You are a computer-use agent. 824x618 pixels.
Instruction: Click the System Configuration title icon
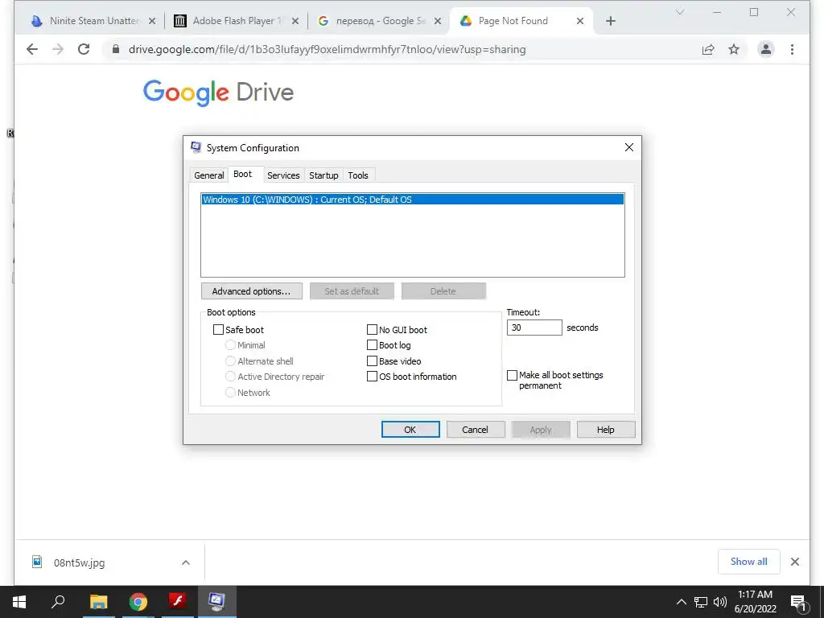(x=196, y=148)
